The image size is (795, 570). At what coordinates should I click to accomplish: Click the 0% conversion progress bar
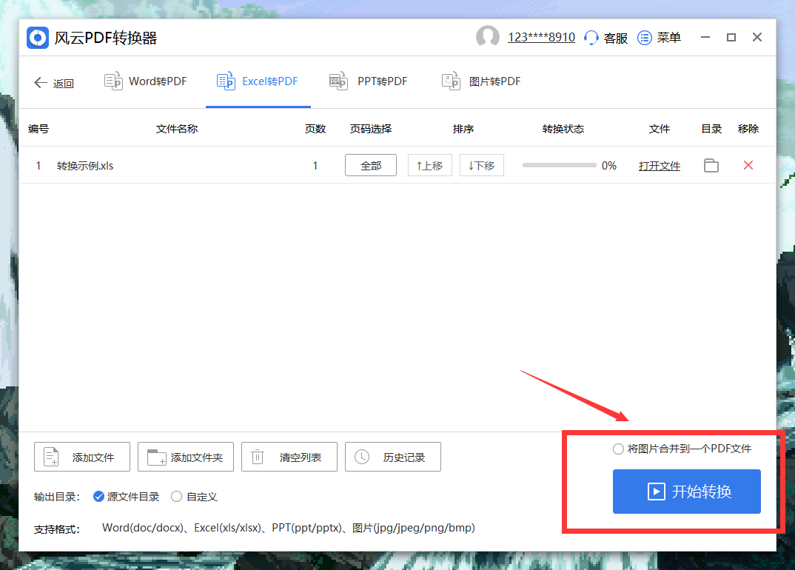point(559,165)
